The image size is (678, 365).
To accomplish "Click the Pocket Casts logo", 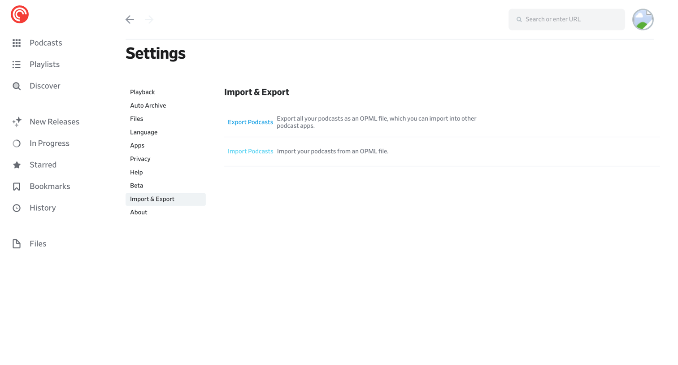I will tap(20, 14).
